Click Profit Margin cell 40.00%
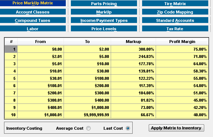The width and height of the screenshot is (213, 137). (x=182, y=115)
